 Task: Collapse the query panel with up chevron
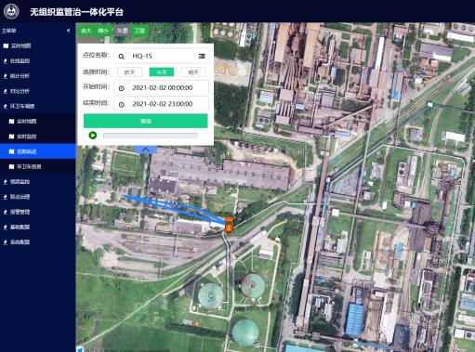(146, 150)
